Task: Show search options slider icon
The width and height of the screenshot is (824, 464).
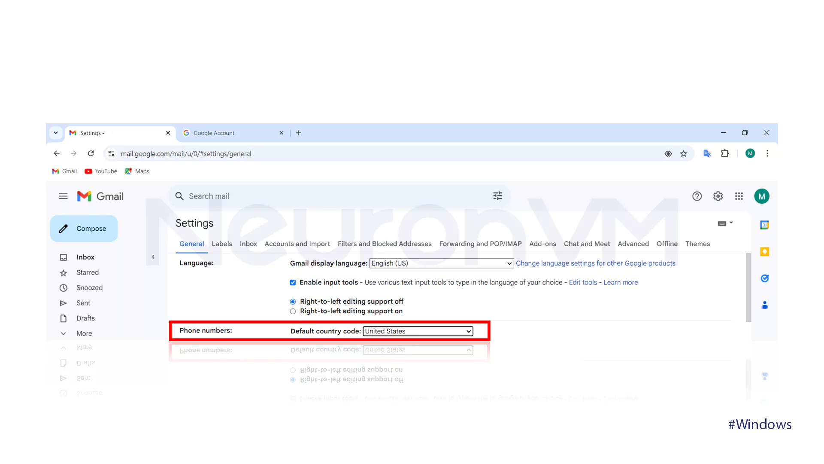Action: click(497, 196)
